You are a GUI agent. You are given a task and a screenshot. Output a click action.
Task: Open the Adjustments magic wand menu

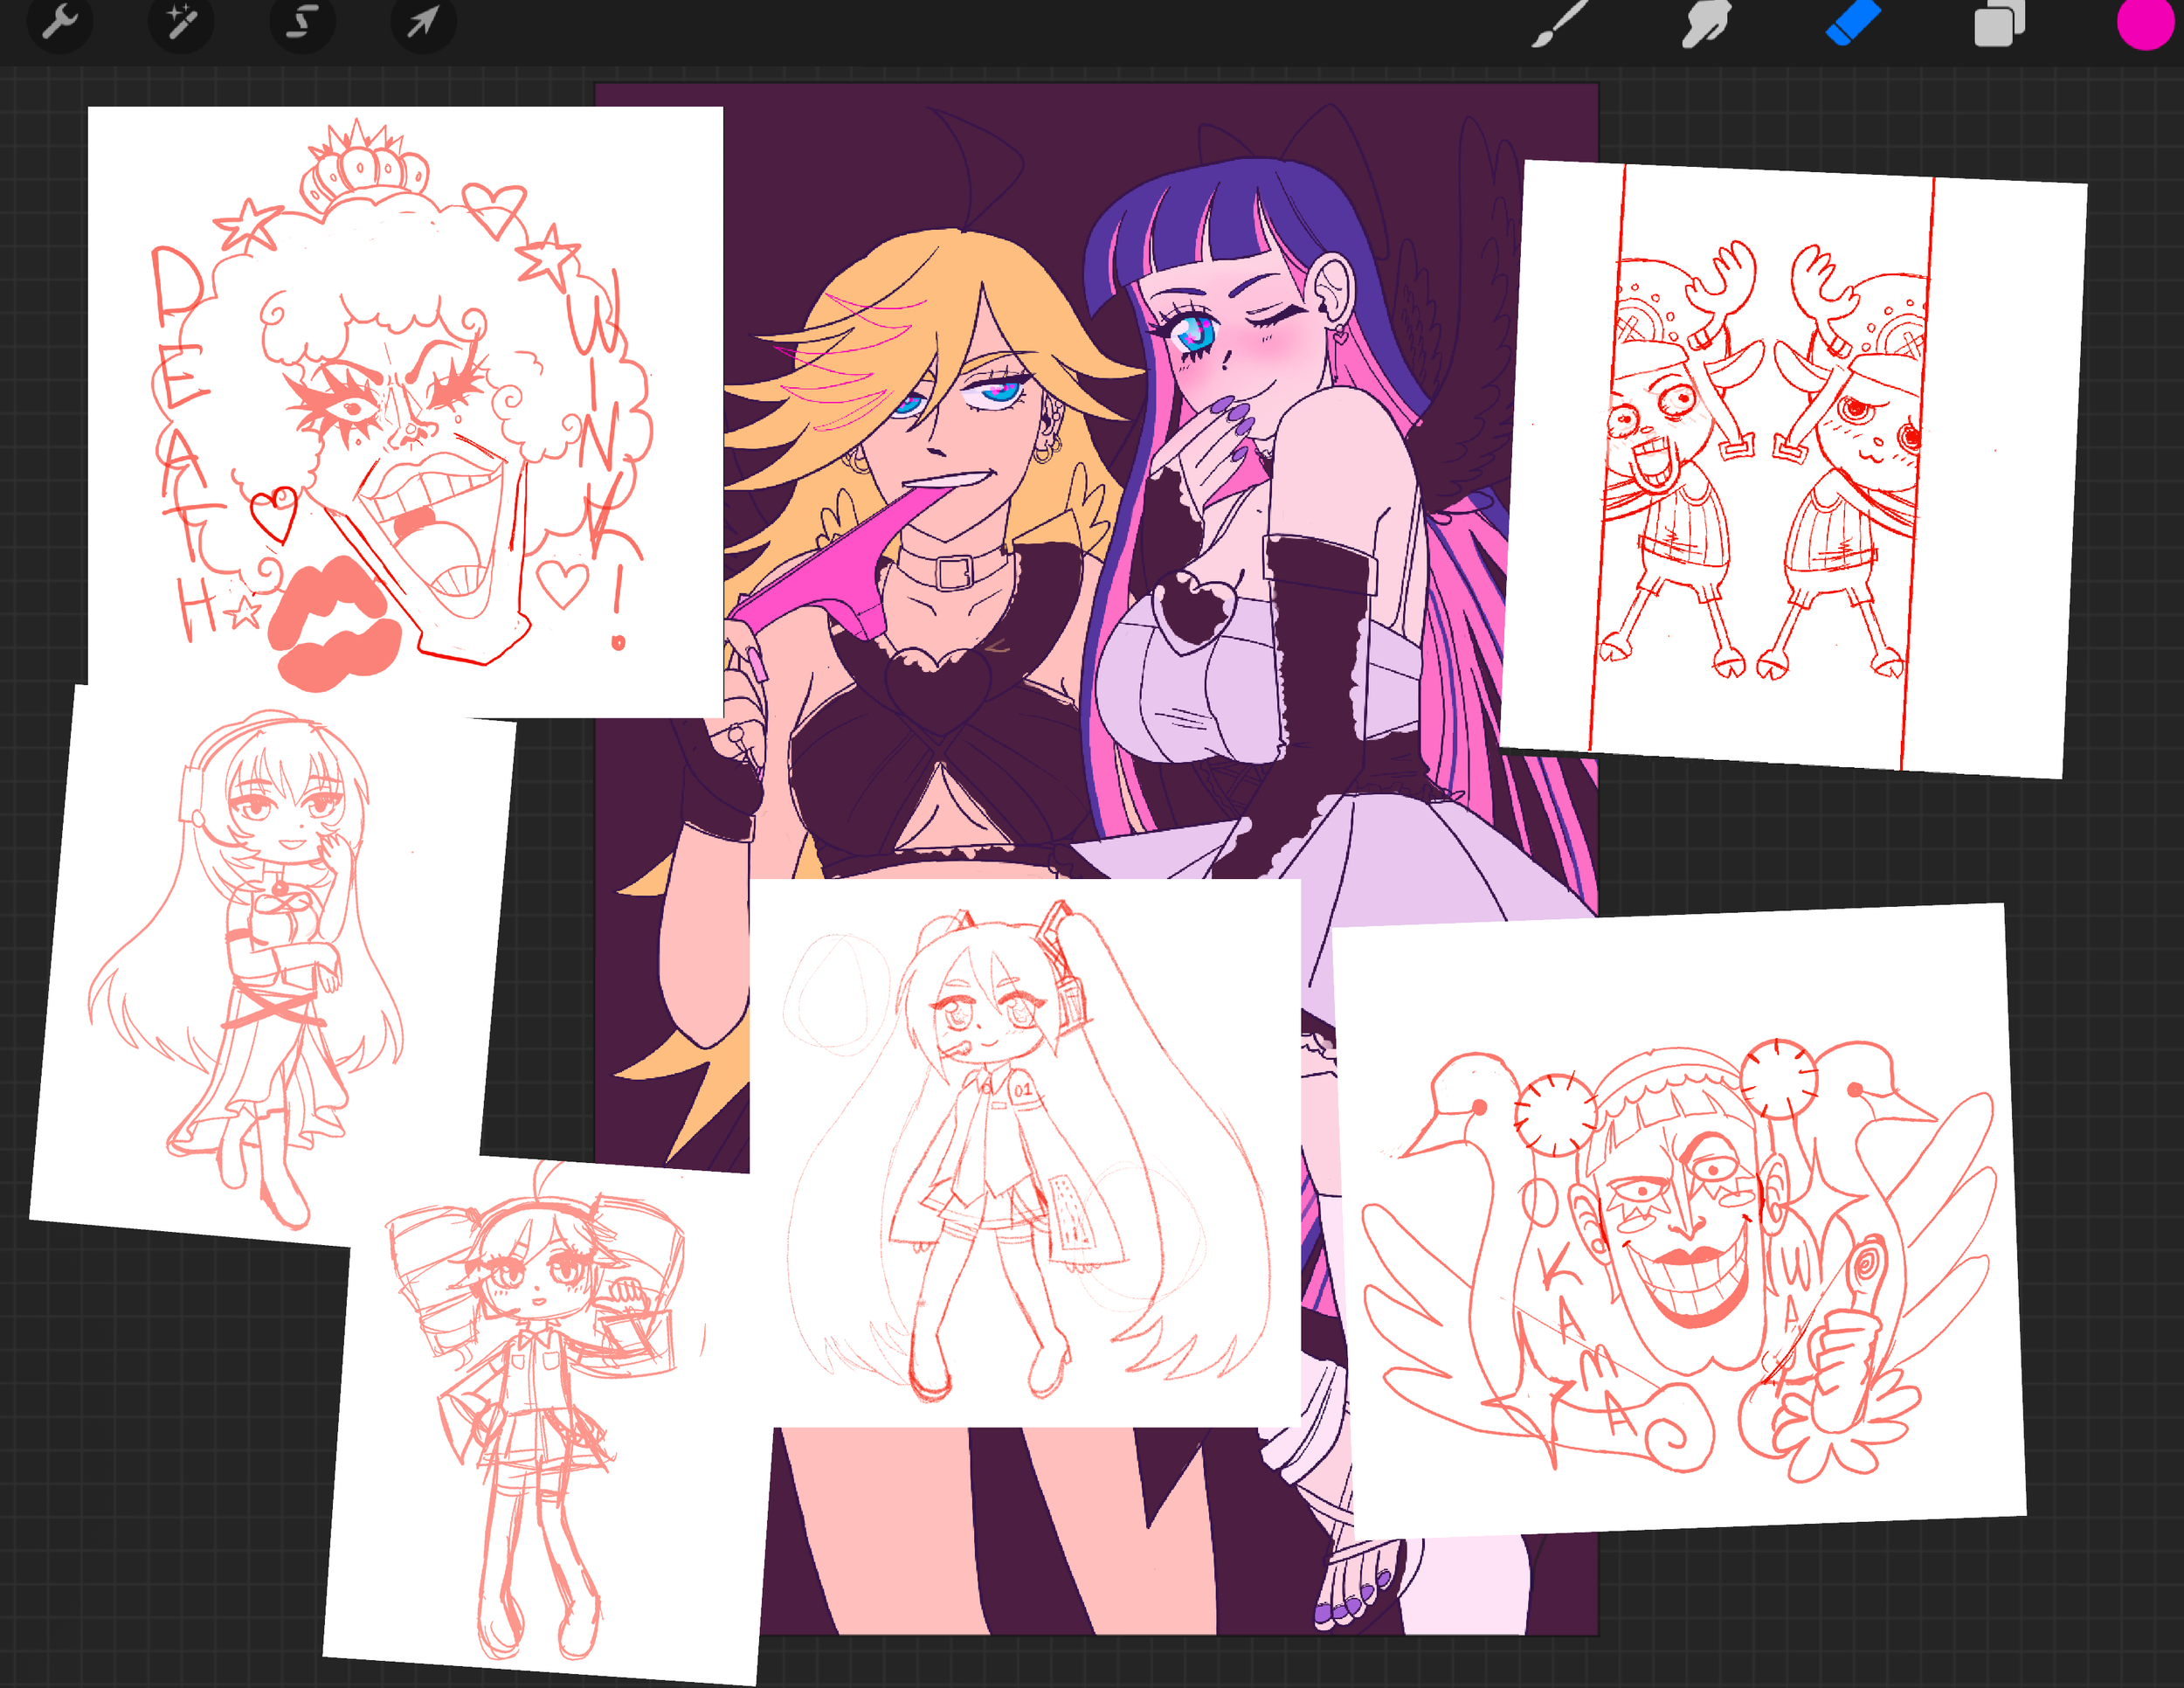tap(181, 22)
